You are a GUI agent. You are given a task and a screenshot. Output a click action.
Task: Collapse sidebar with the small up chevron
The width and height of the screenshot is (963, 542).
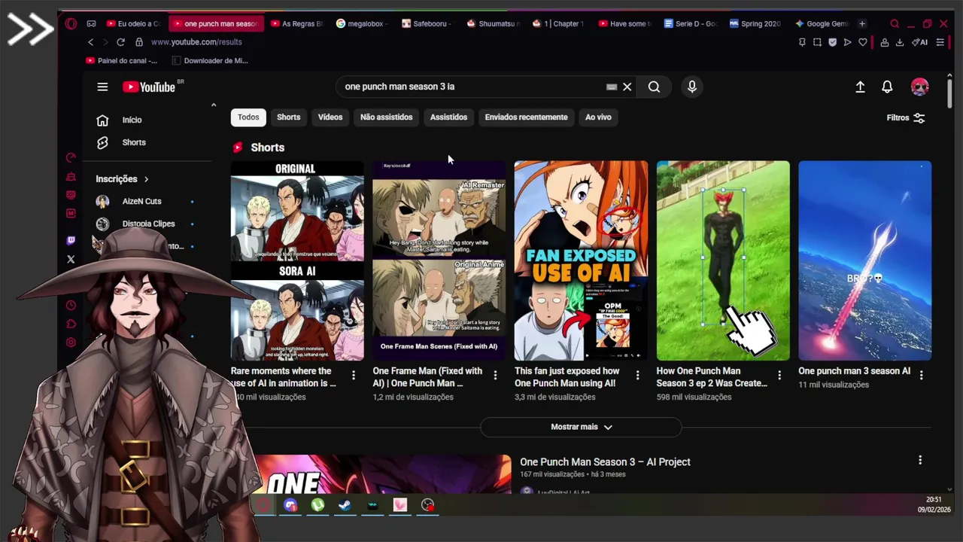click(x=214, y=105)
